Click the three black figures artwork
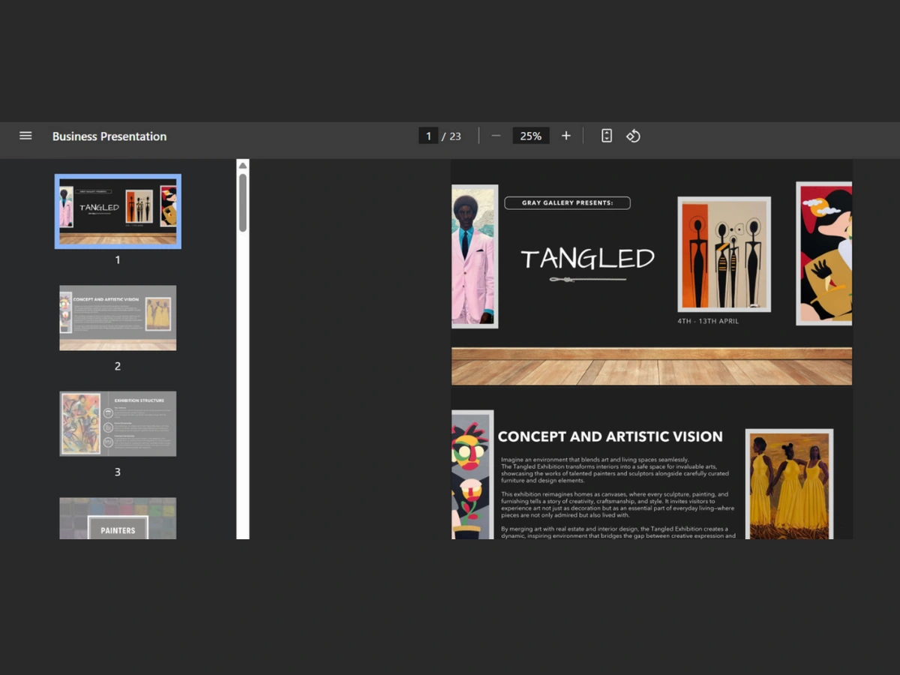This screenshot has height=675, width=900. tap(724, 254)
